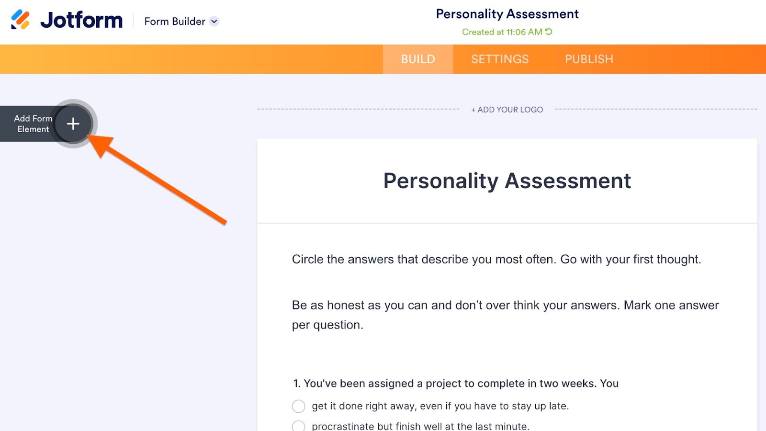The image size is (766, 431).
Task: Click the form title in the top header
Action: click(507, 14)
